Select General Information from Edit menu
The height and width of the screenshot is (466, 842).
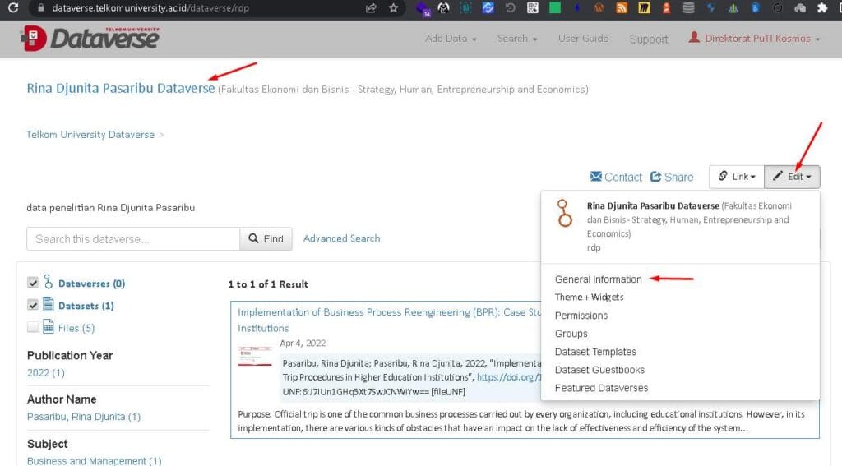click(x=599, y=279)
